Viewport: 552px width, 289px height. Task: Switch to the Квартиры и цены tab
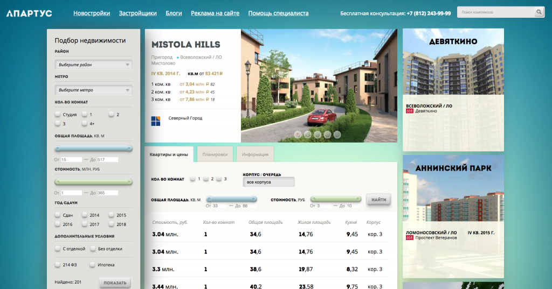pos(169,154)
